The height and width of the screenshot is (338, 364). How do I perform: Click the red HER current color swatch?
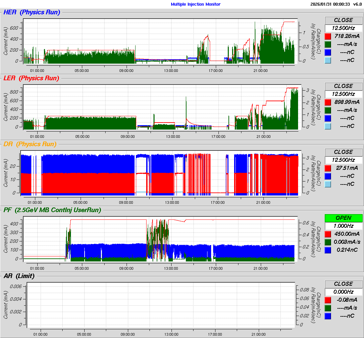tap(328, 36)
